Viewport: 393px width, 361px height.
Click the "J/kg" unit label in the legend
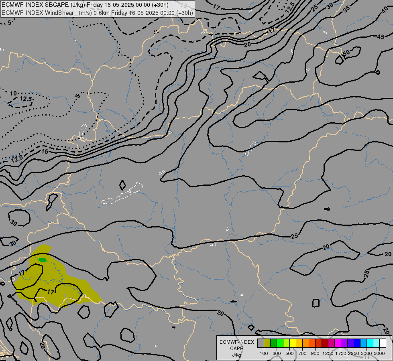tap(236, 355)
